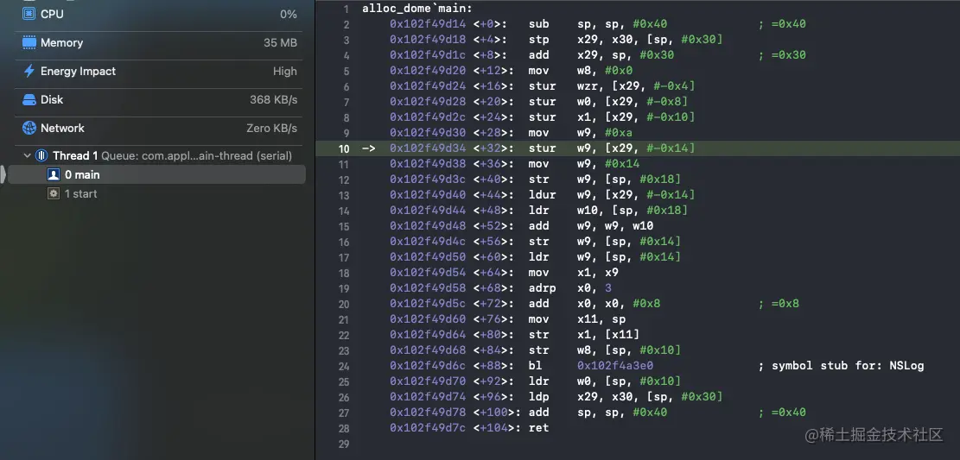Screen dimensions: 960x460
Task: Click the Thread 1 icon
Action: tap(41, 156)
